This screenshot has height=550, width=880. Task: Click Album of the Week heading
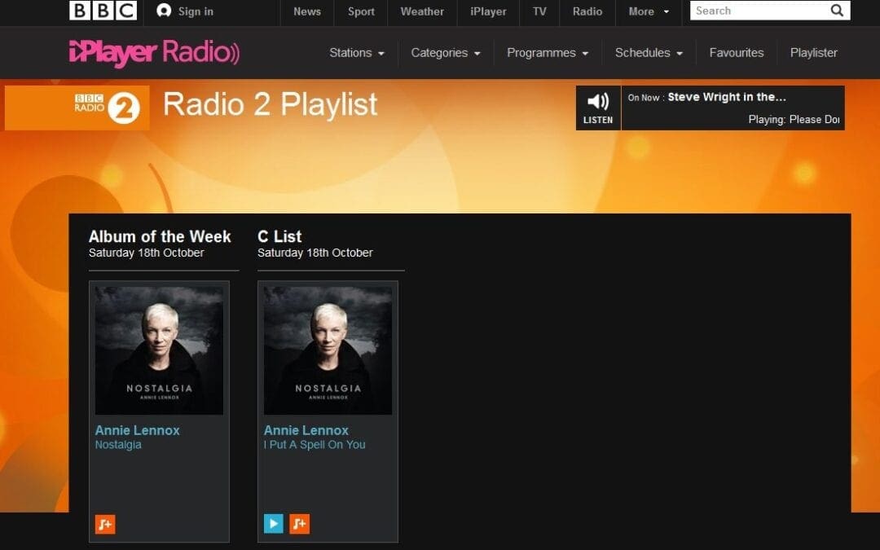(160, 236)
